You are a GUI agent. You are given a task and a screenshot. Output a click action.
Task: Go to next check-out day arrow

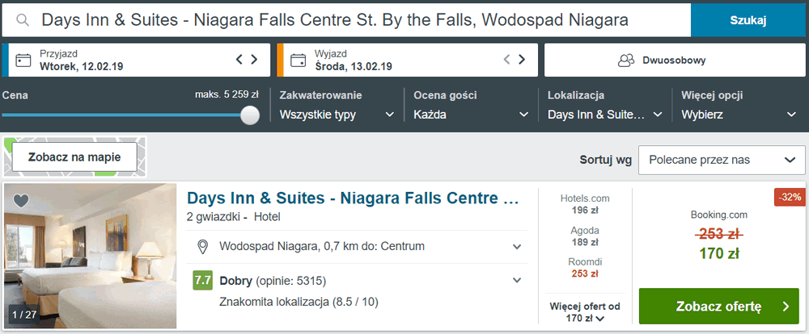click(522, 60)
